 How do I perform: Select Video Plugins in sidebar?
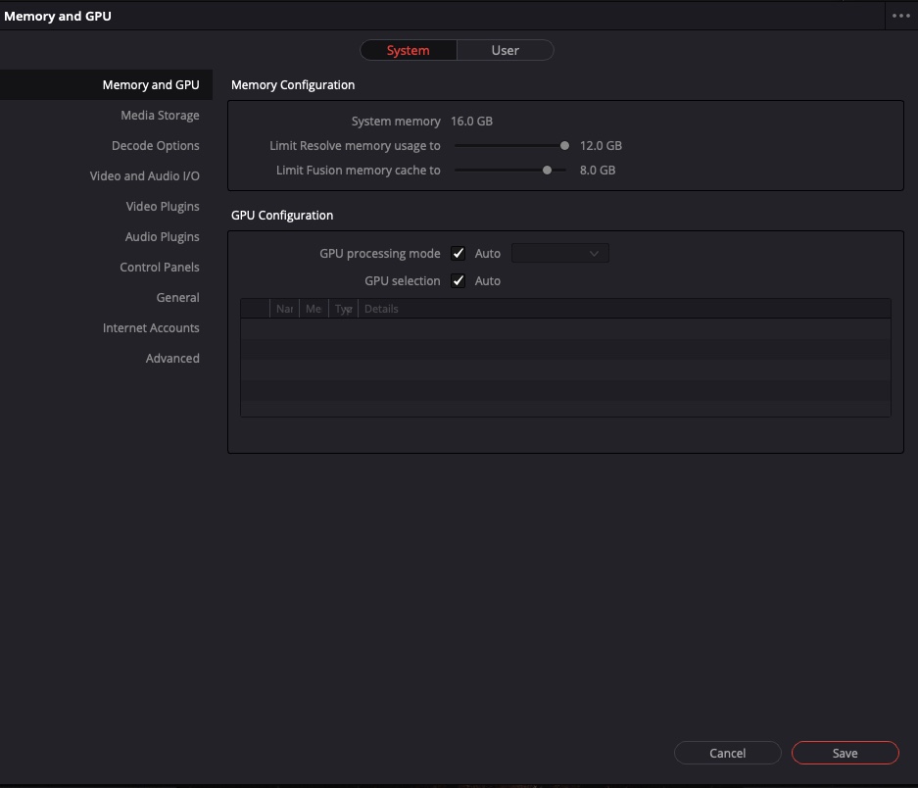pos(162,207)
